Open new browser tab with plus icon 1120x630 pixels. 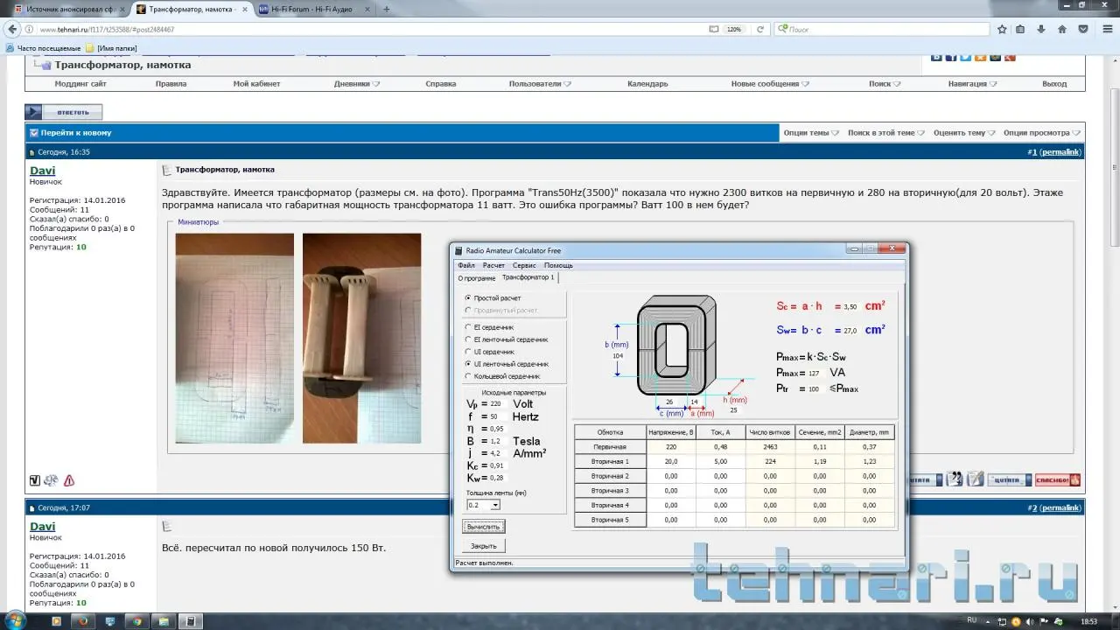pyautogui.click(x=387, y=9)
